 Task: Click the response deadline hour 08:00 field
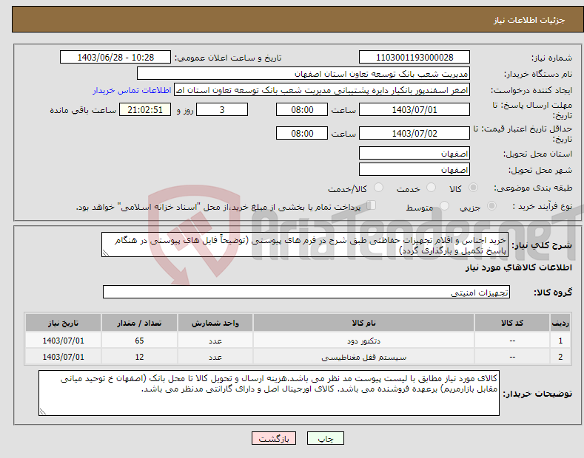pos(302,109)
